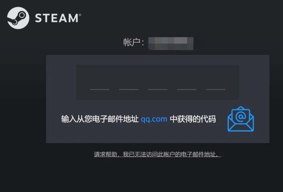This screenshot has width=283, height=192.
Task: Click the STEAM wordmark text
Action: pos(57,18)
